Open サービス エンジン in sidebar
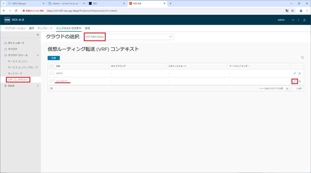 coord(18,61)
